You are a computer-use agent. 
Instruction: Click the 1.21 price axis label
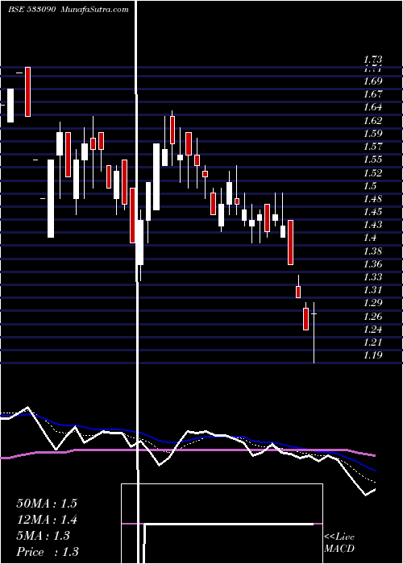tap(372, 342)
